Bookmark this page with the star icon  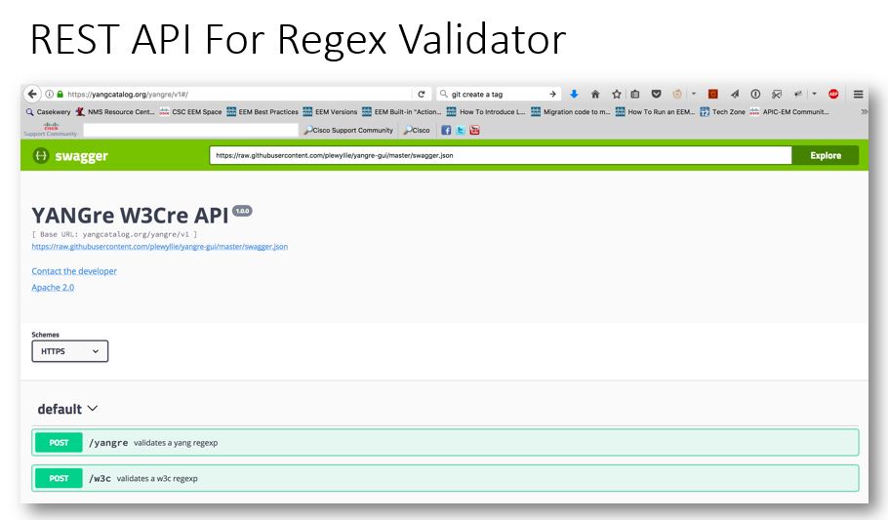point(617,94)
